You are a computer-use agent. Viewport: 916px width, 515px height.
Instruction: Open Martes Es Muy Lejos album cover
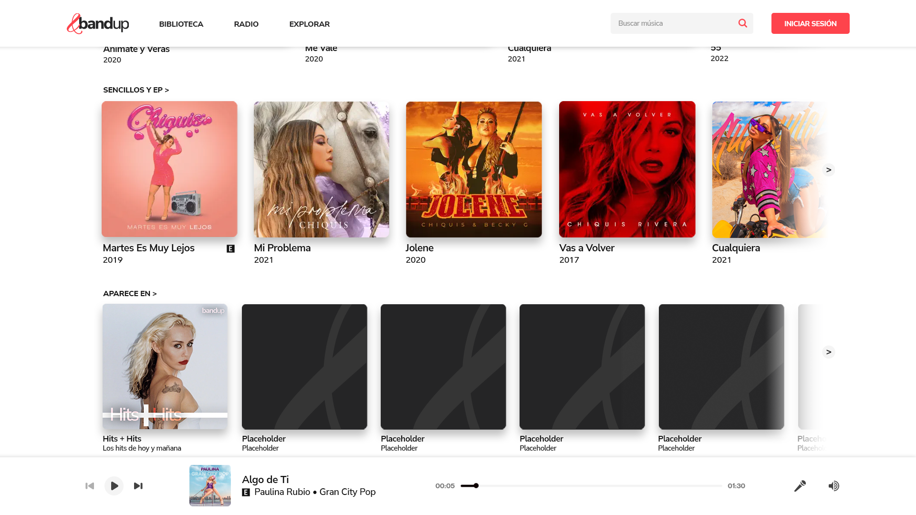coord(169,169)
